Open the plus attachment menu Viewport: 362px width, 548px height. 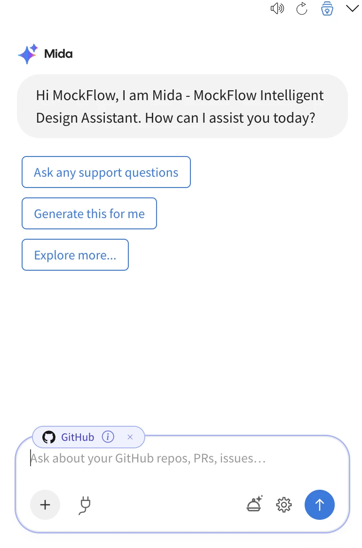tap(45, 505)
